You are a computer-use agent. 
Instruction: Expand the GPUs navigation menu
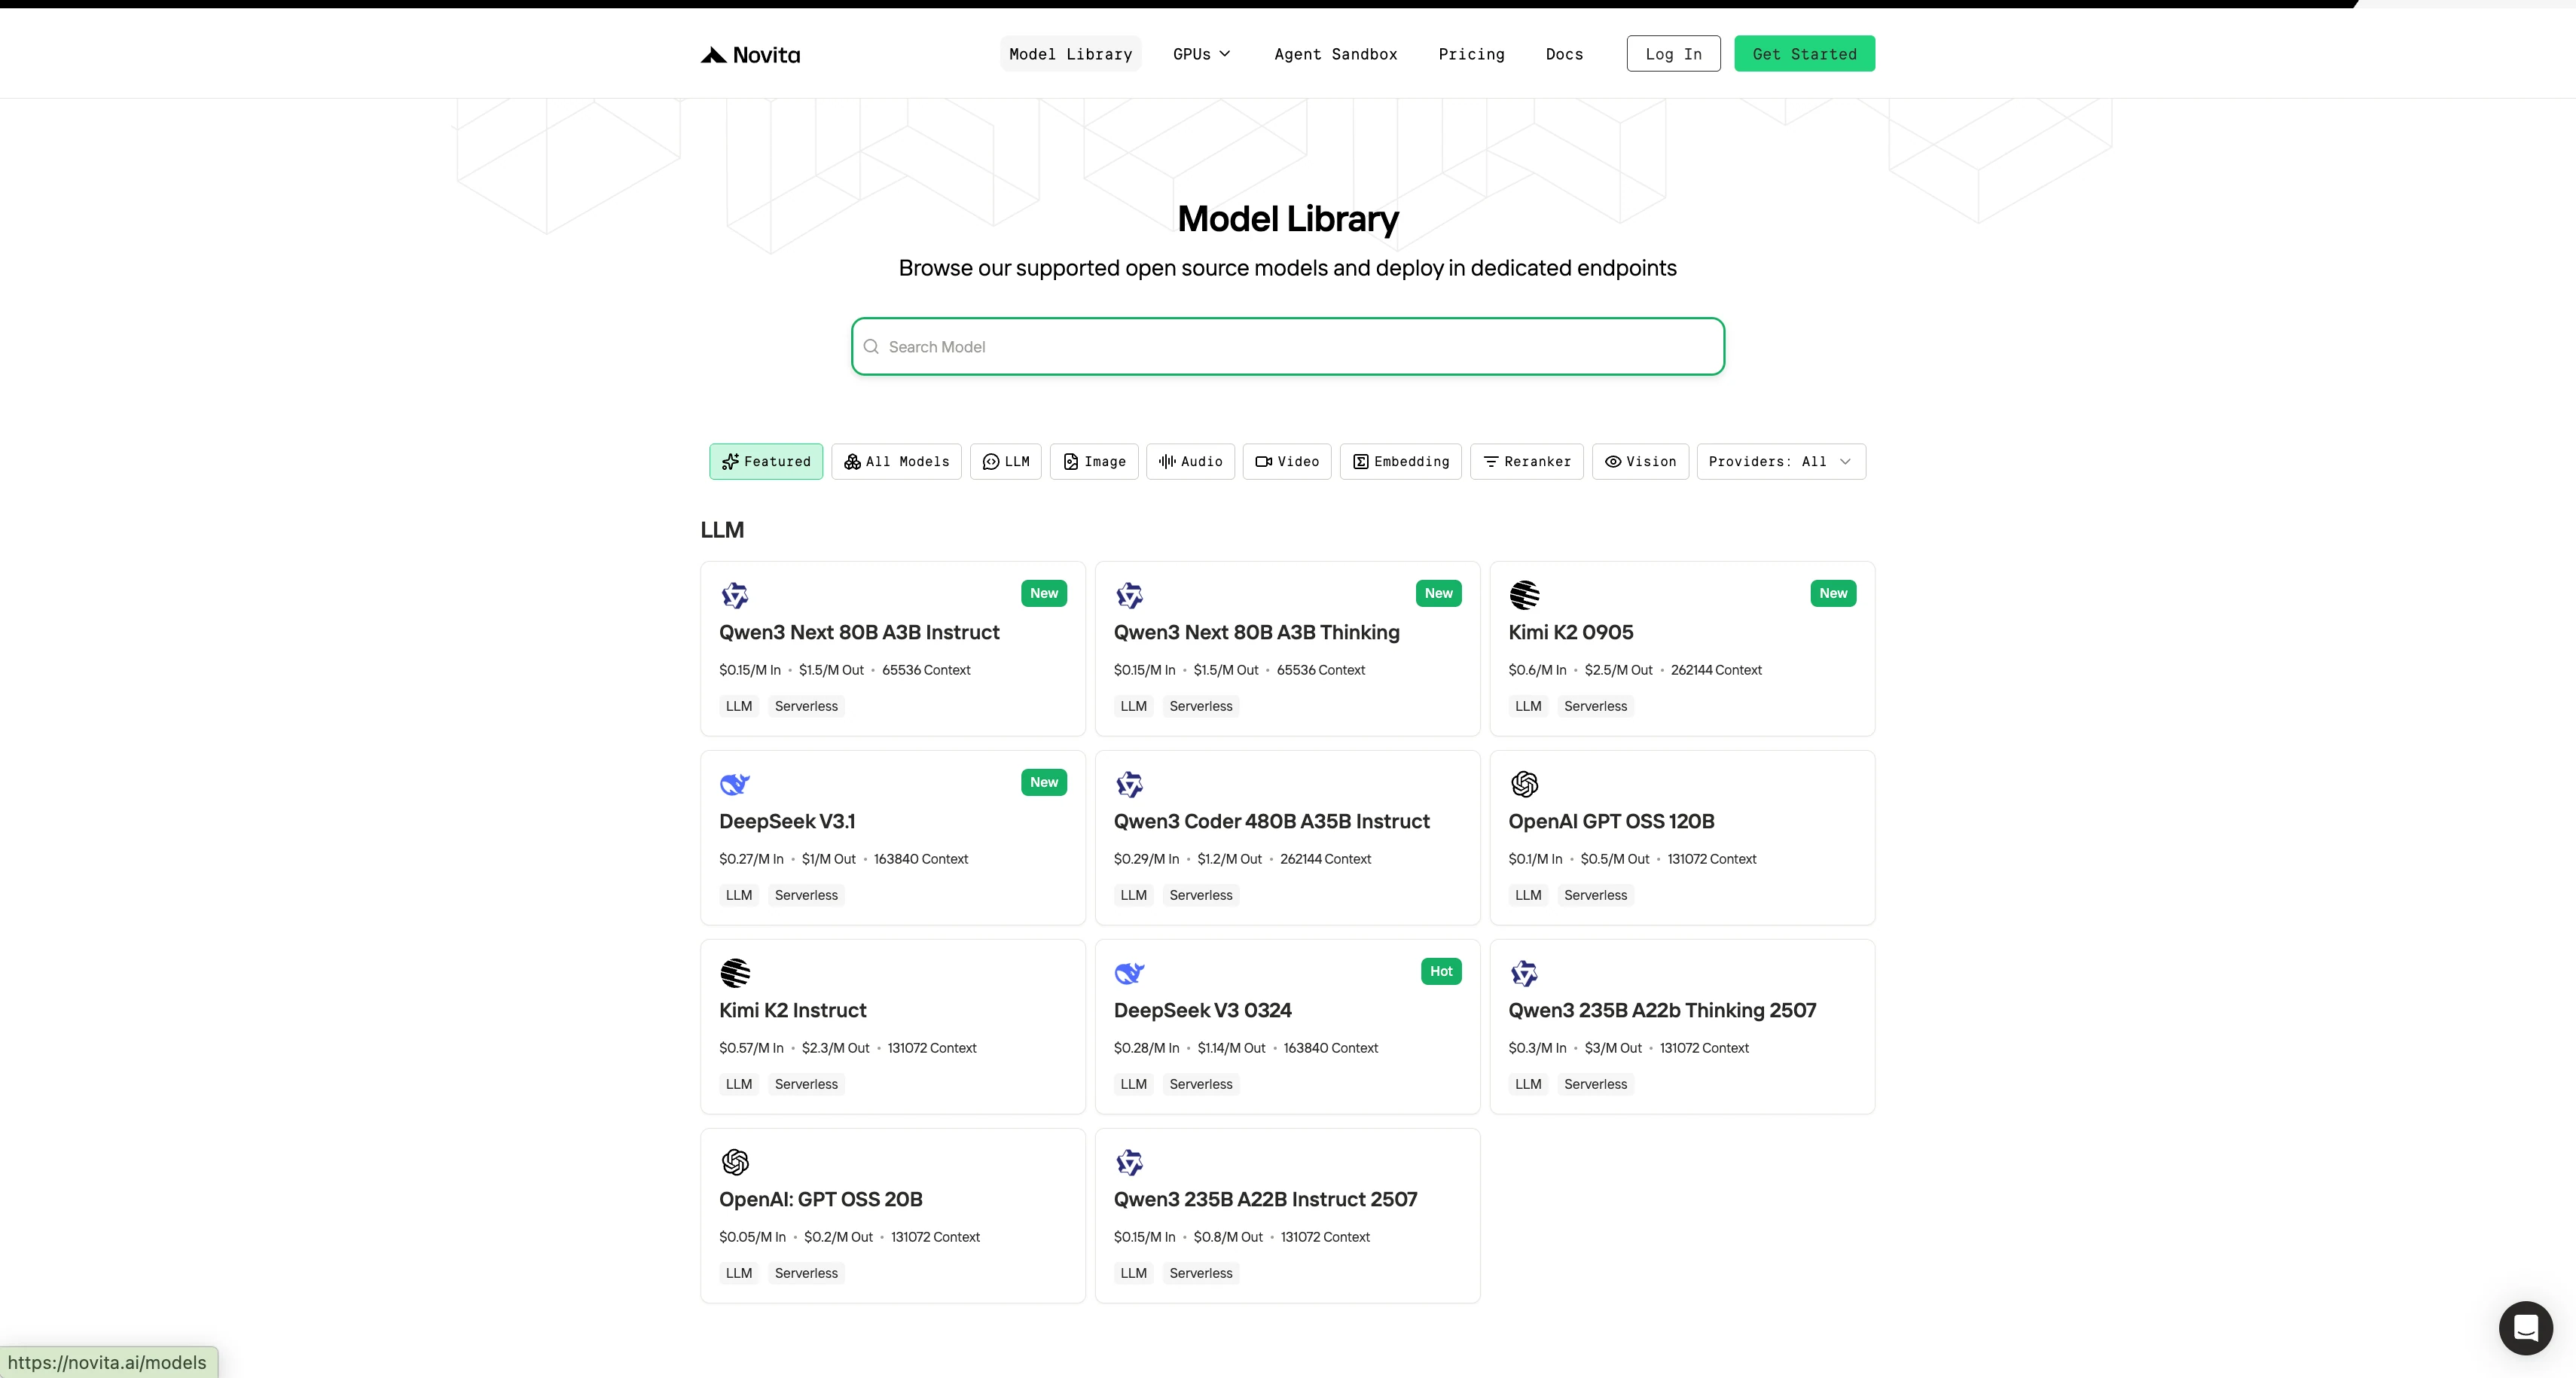coord(1202,54)
